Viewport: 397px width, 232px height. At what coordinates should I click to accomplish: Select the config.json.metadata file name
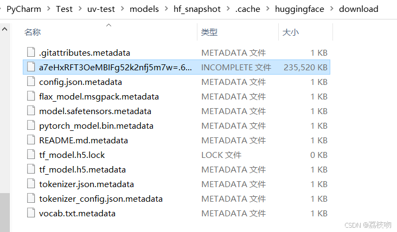[x=80, y=82]
